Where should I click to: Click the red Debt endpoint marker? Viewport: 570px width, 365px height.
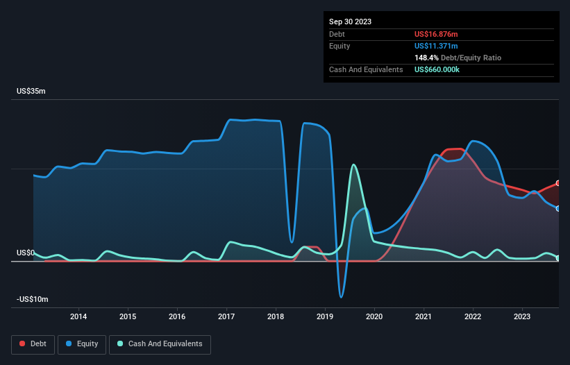[x=558, y=183]
